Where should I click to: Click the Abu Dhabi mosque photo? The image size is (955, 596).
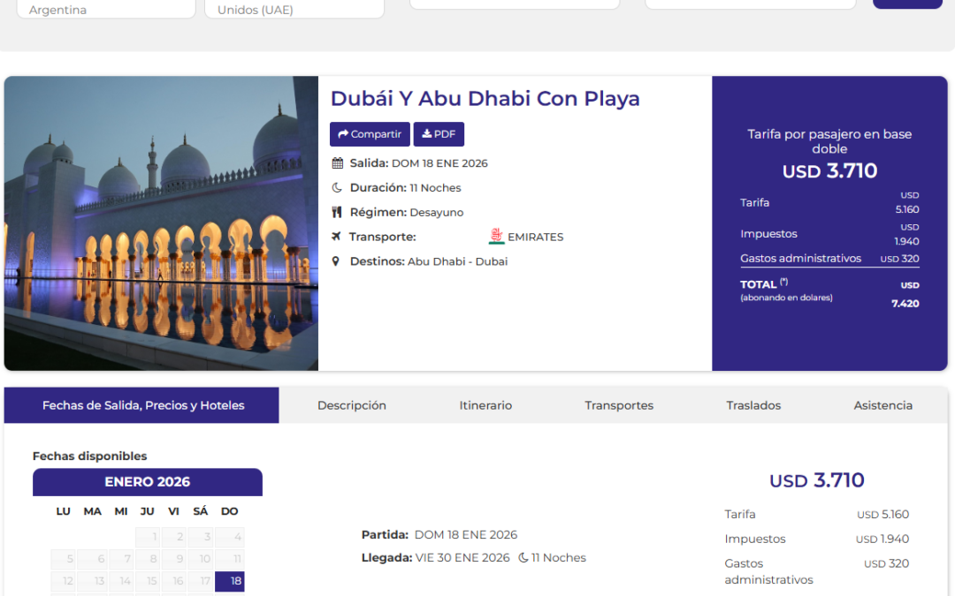pos(161,223)
